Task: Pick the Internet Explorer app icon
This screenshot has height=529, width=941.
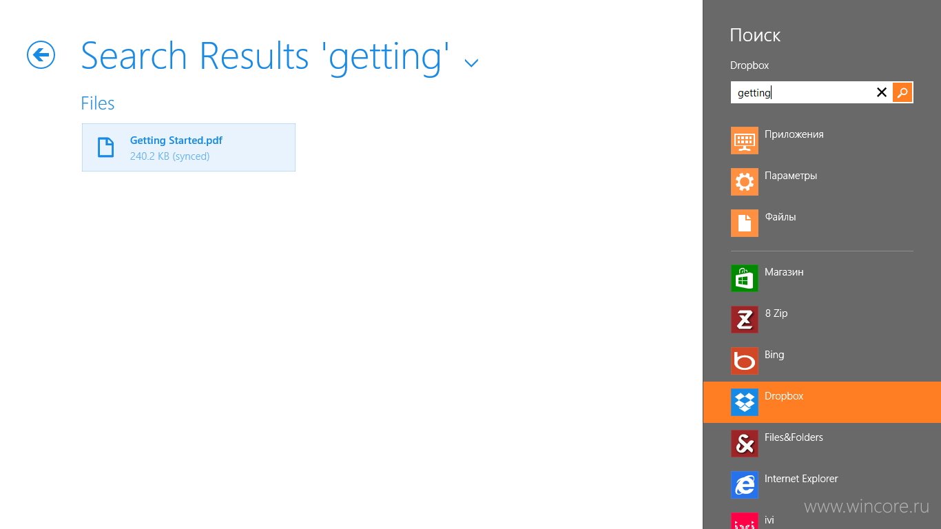Action: point(745,485)
